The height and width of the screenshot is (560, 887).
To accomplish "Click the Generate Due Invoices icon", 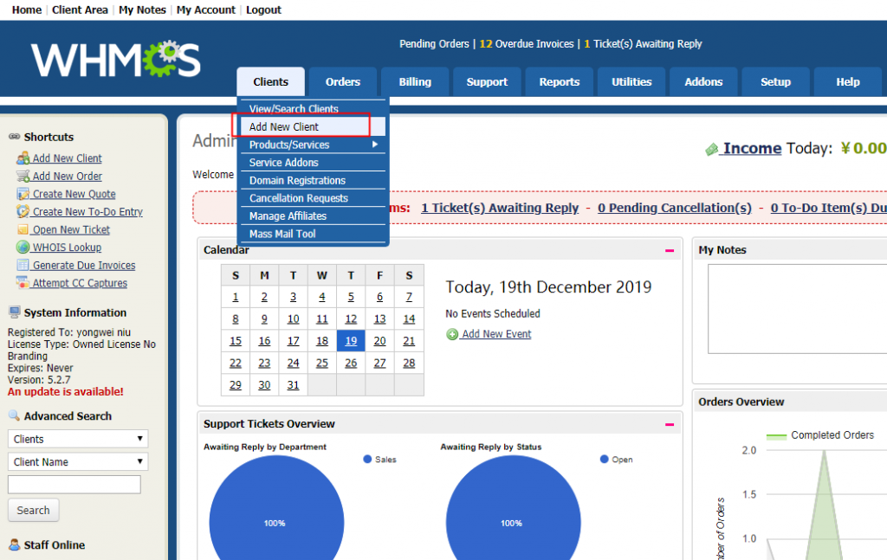I will point(23,265).
